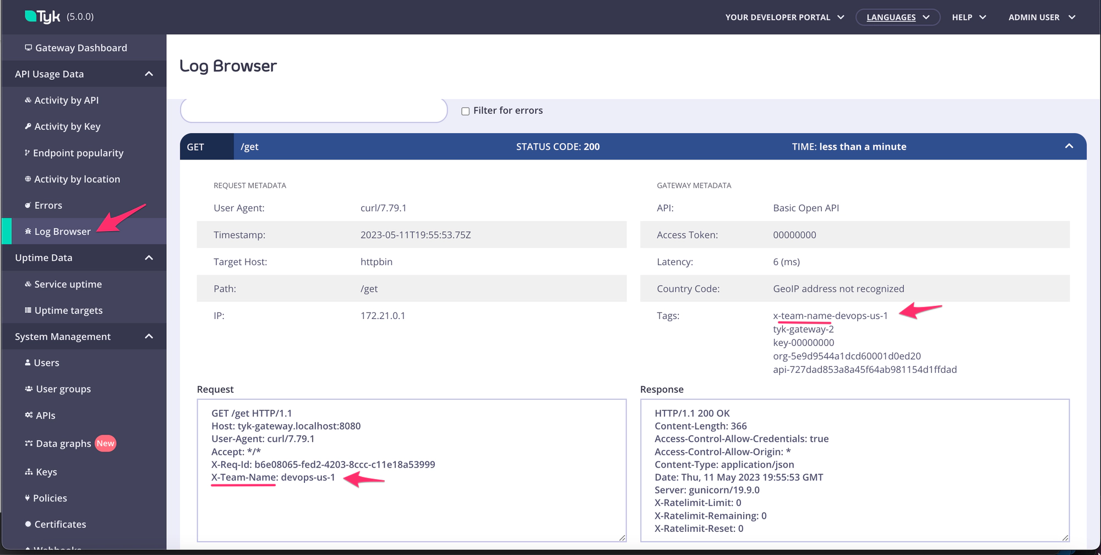
Task: Click the log search input field
Action: (313, 111)
